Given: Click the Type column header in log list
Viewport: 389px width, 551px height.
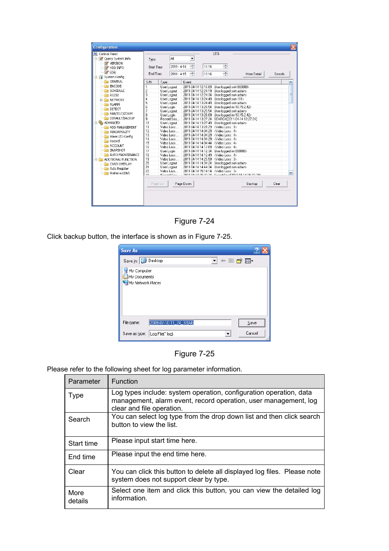Looking at the screenshot, I should click(170, 82).
